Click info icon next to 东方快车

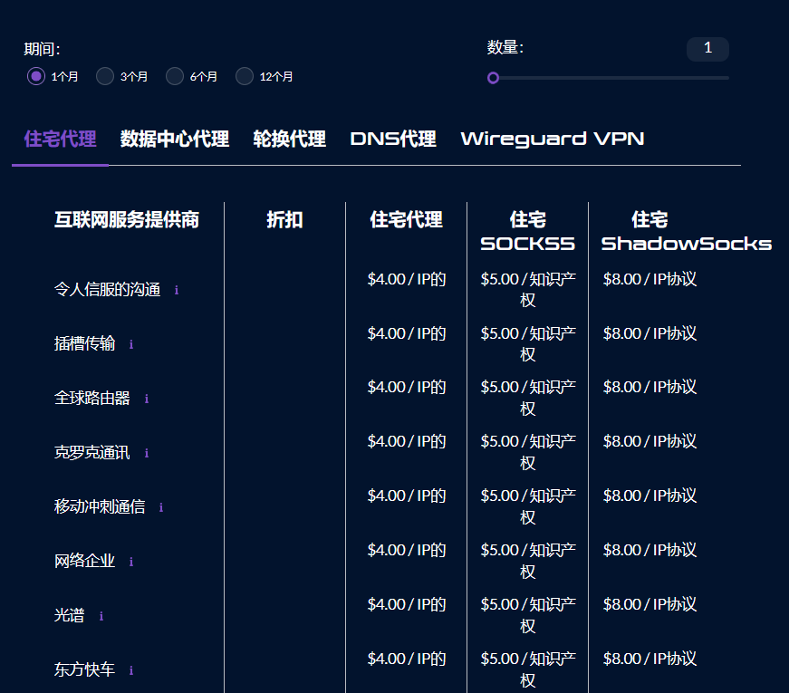pos(131,670)
